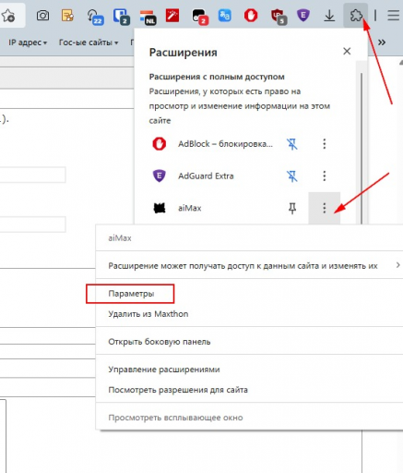Viewport: 403px width, 473px height.
Task: Unpin AdBlock from the toolbar
Action: [x=292, y=144]
